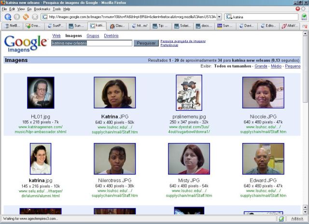Click the Pesquisar button
Screen dimensions: 309x224
click(146, 43)
